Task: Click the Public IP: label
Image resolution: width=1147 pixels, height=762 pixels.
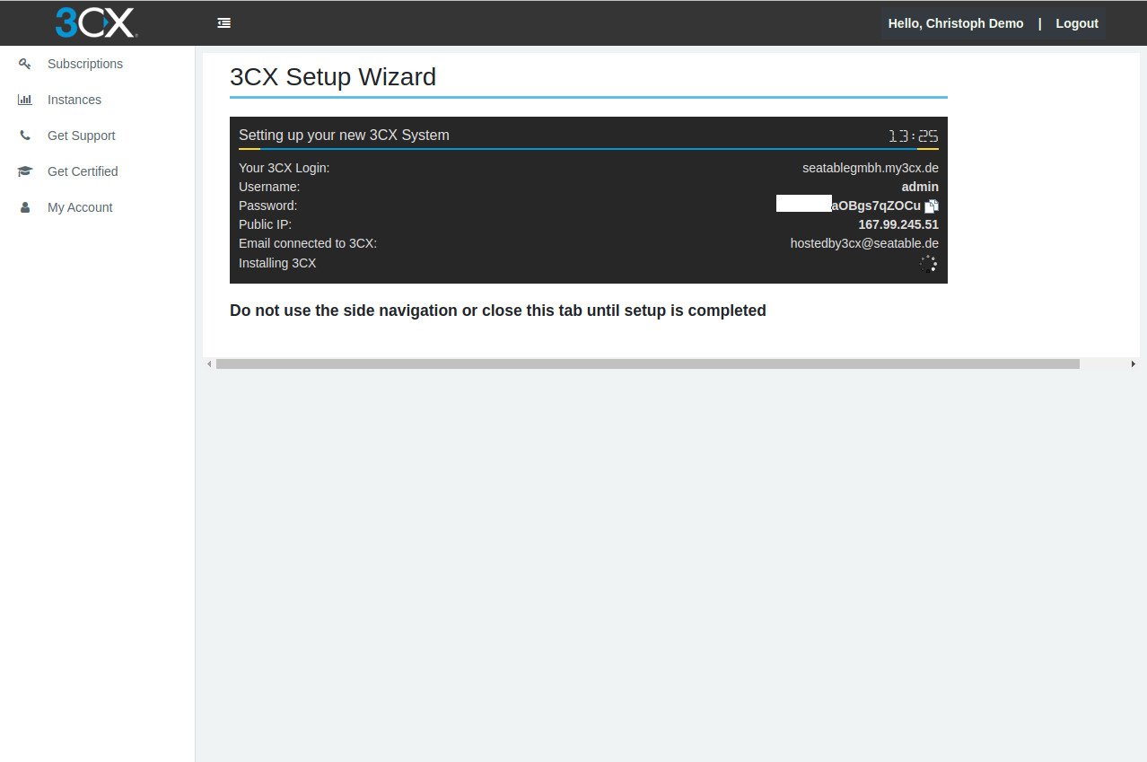Action: (265, 224)
